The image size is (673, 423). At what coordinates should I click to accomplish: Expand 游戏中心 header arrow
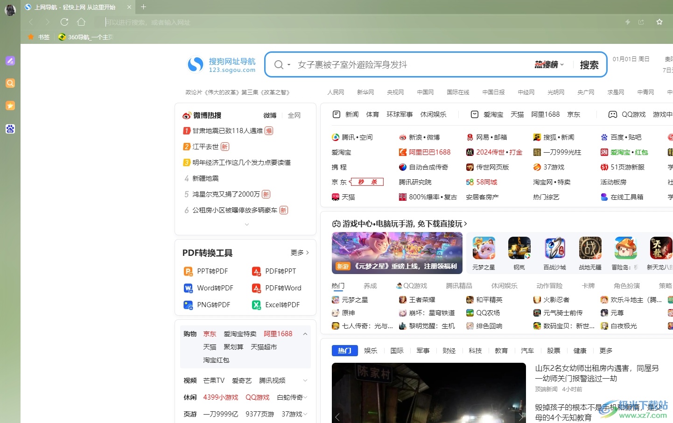coord(465,224)
